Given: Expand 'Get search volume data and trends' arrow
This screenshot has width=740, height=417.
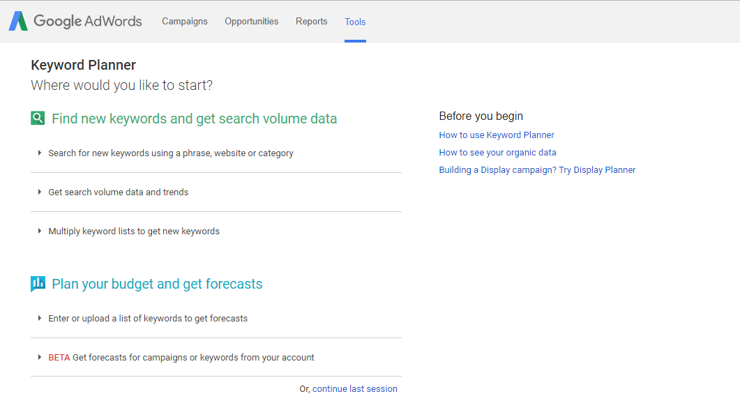Looking at the screenshot, I should [40, 192].
